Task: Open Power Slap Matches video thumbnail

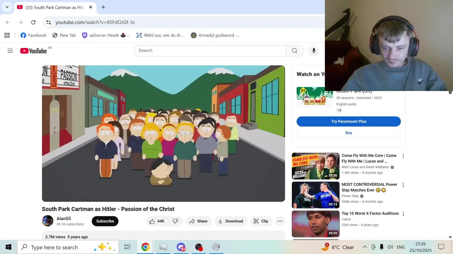Action: [x=315, y=195]
